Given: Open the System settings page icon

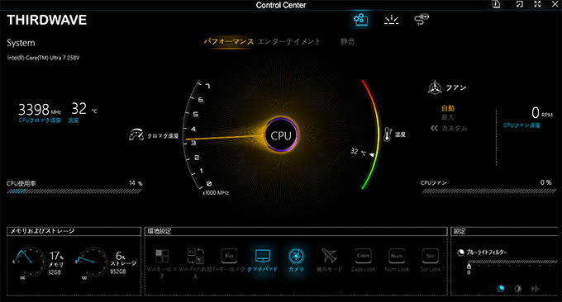Looking at the screenshot, I should point(360,20).
